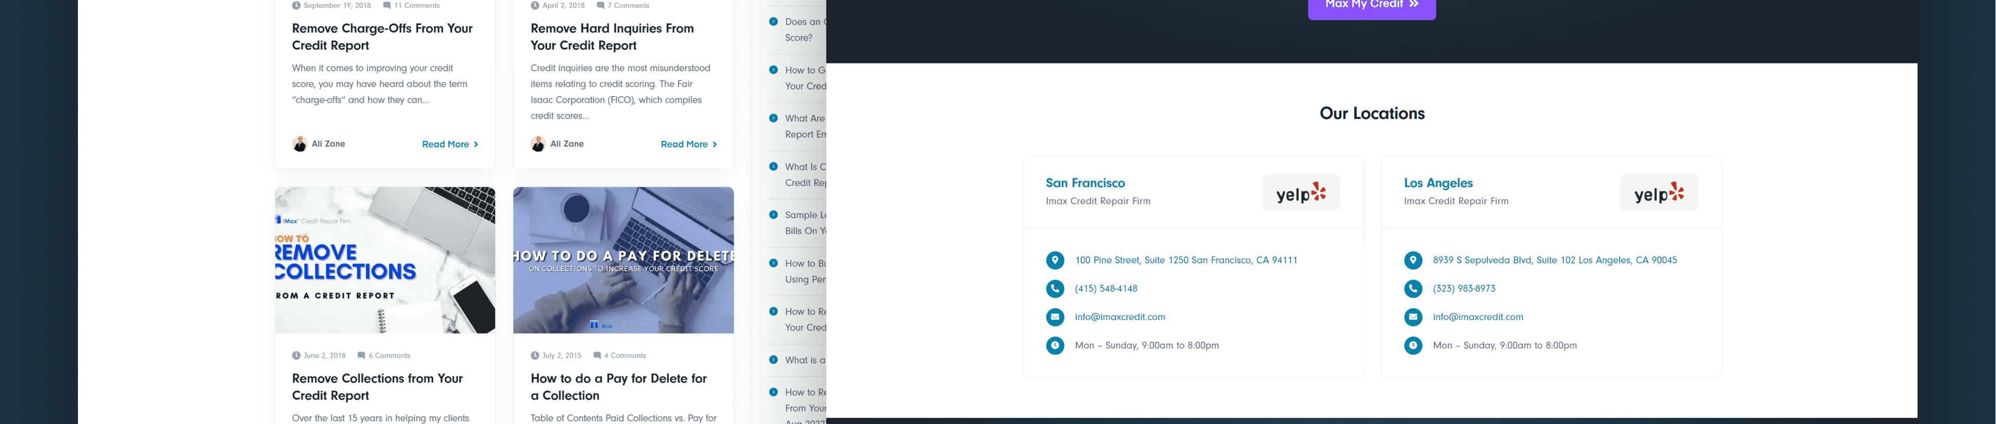The image size is (1996, 424).
Task: Click Ali Zane author name on Hard Inquiries card
Action: coord(567,144)
